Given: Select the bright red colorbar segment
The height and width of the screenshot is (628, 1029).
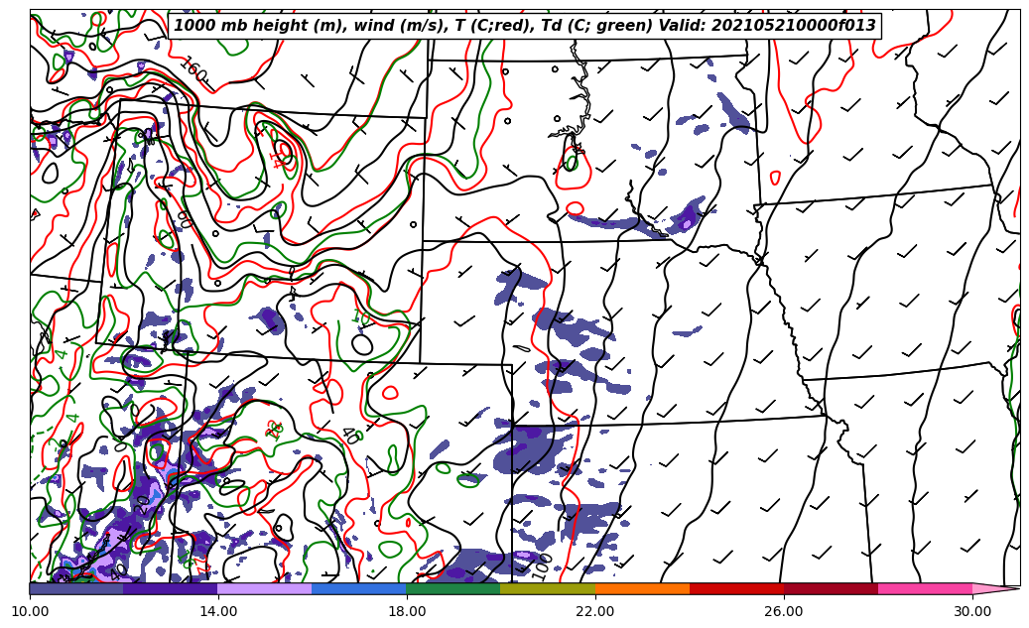Looking at the screenshot, I should pos(736,588).
